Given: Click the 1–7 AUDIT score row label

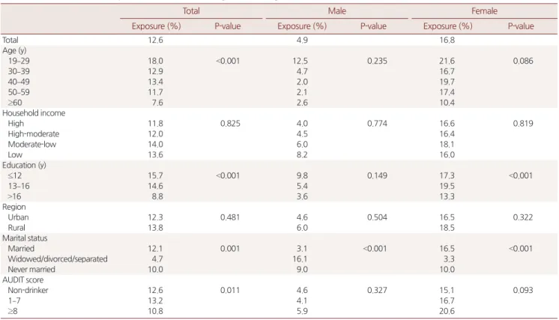Looking at the screenshot, I should [14, 301].
